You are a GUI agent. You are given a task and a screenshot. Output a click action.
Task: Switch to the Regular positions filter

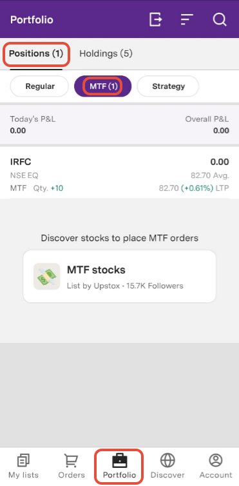[40, 86]
